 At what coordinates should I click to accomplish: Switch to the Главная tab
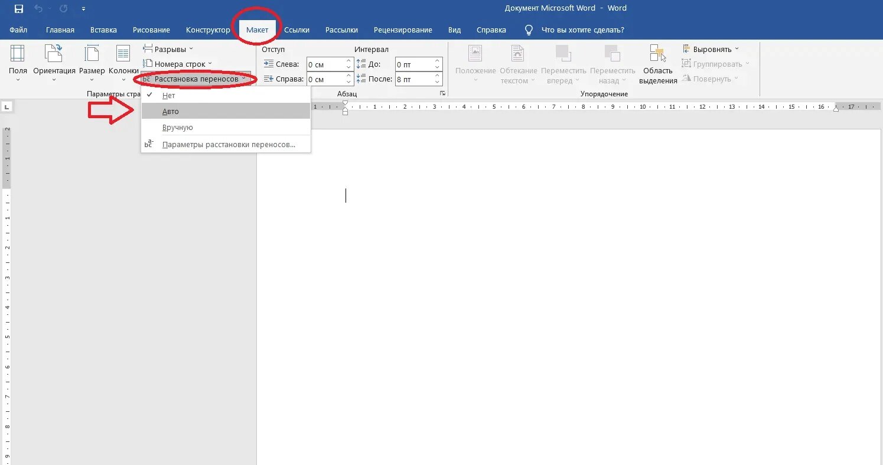60,30
